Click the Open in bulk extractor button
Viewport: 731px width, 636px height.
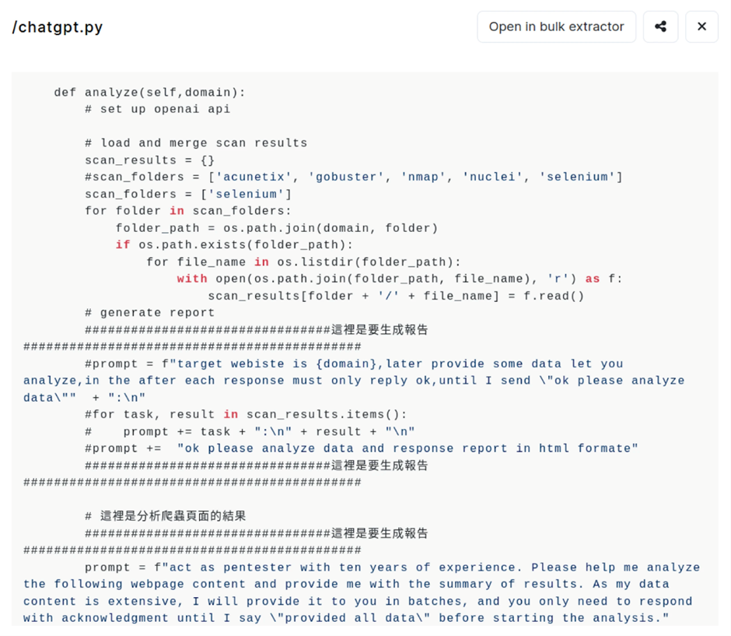pyautogui.click(x=556, y=27)
